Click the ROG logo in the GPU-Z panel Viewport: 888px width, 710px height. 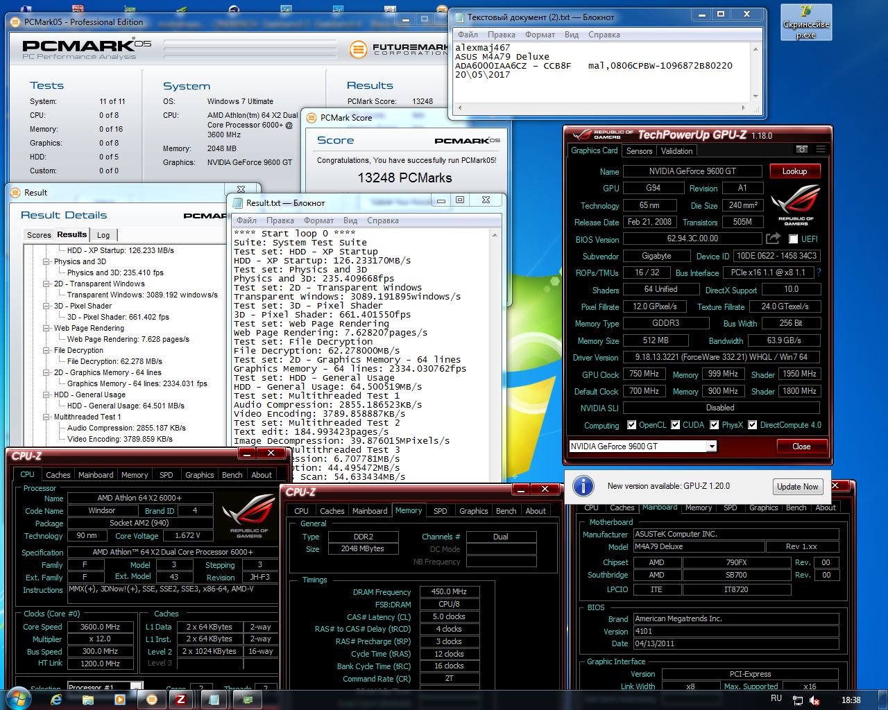point(796,205)
